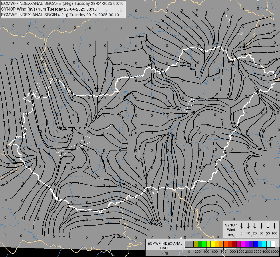Click the 2000 label on CAPE scale
Image resolution: width=280 pixels, height=257 pixels.
[249, 252]
